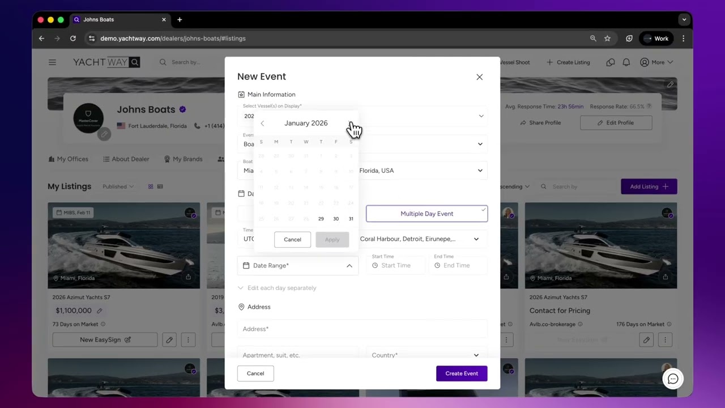Open the About Dealer tab

[x=130, y=159]
